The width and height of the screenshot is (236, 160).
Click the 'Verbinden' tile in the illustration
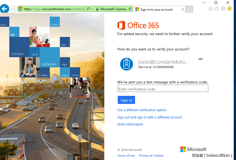point(50,57)
